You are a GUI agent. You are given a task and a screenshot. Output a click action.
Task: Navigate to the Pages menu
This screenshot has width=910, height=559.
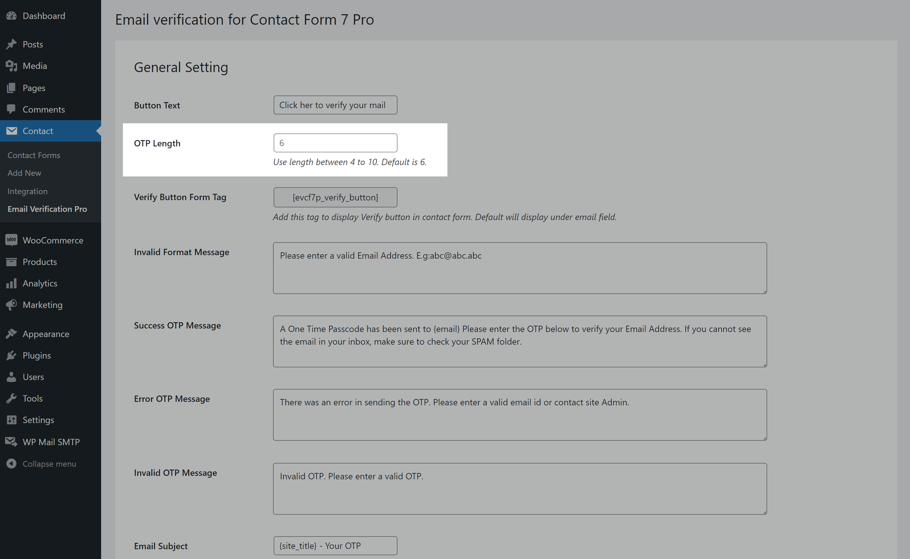coord(51,88)
